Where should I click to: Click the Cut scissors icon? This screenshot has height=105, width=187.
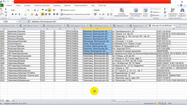pos(6,9)
